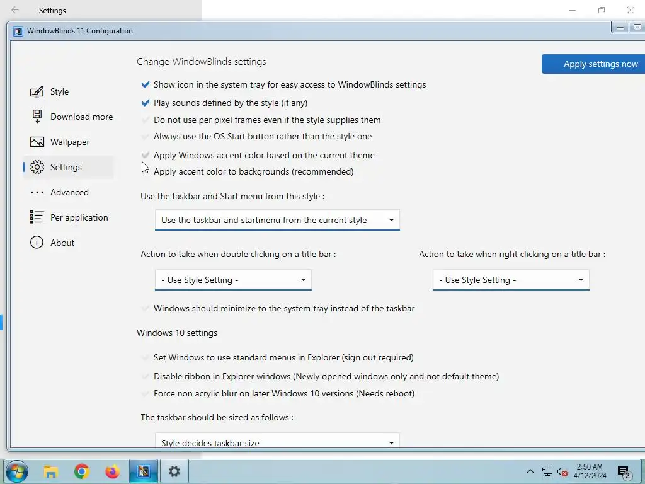Select the Settings sidebar entry
The image size is (645, 484).
click(x=66, y=167)
